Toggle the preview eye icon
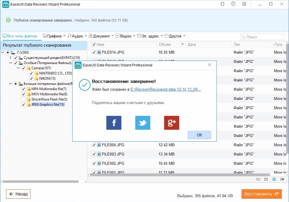289x202 pixels. click(x=258, y=179)
